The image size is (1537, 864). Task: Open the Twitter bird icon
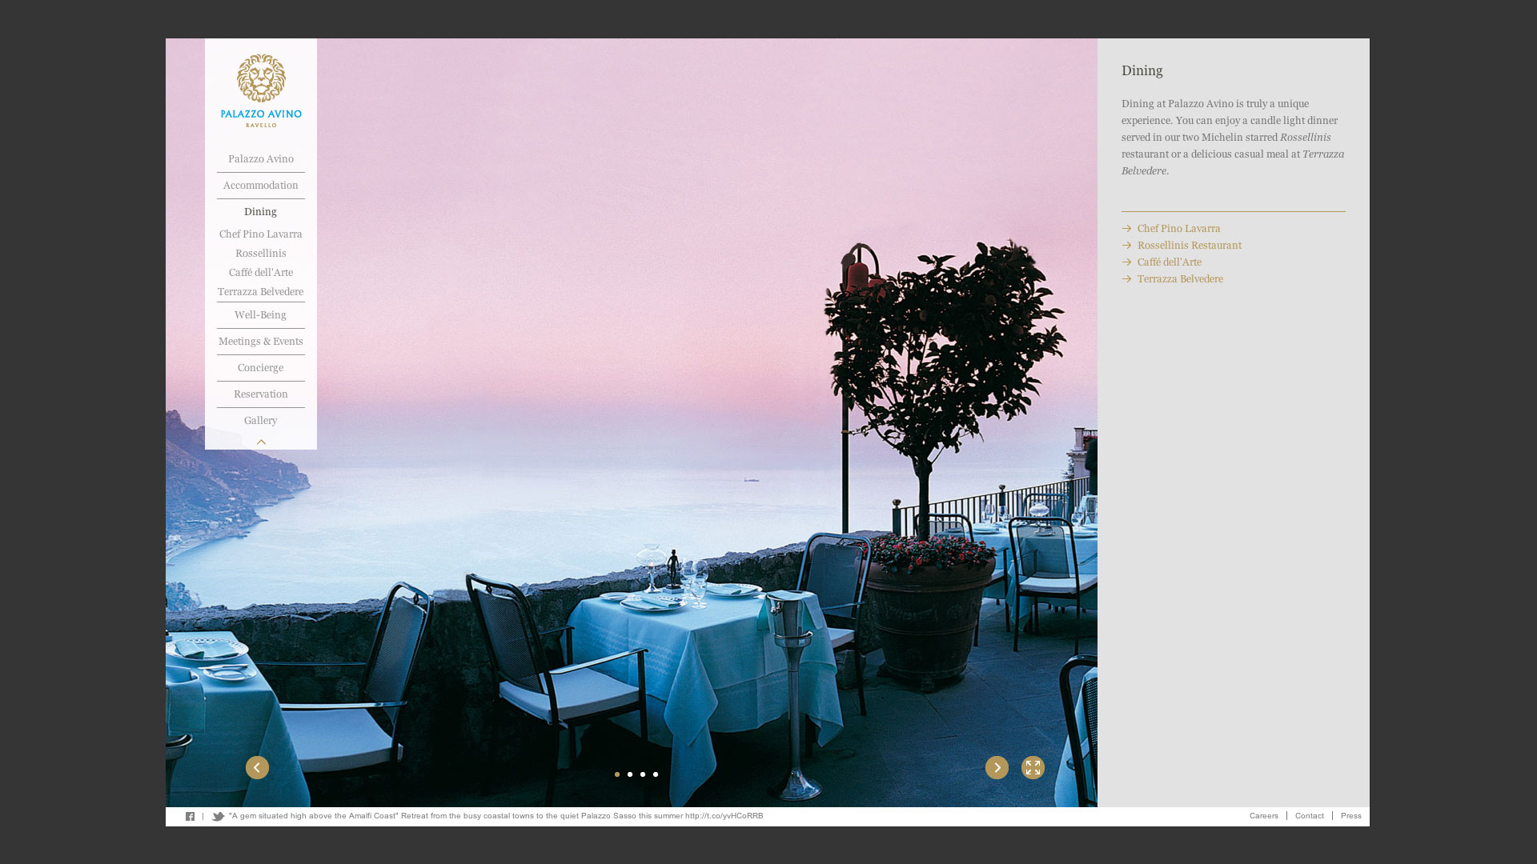[218, 816]
